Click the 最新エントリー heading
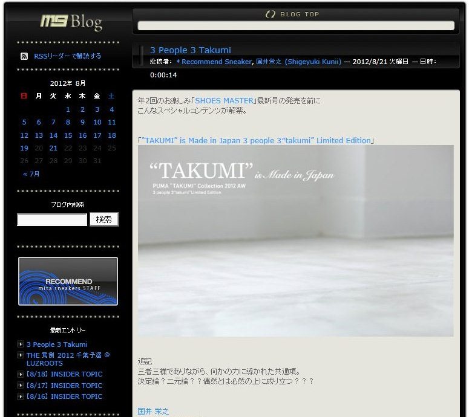 coord(68,330)
